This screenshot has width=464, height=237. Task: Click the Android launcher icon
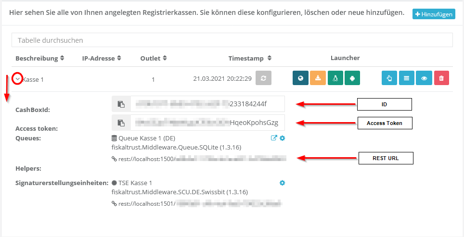[x=352, y=78]
